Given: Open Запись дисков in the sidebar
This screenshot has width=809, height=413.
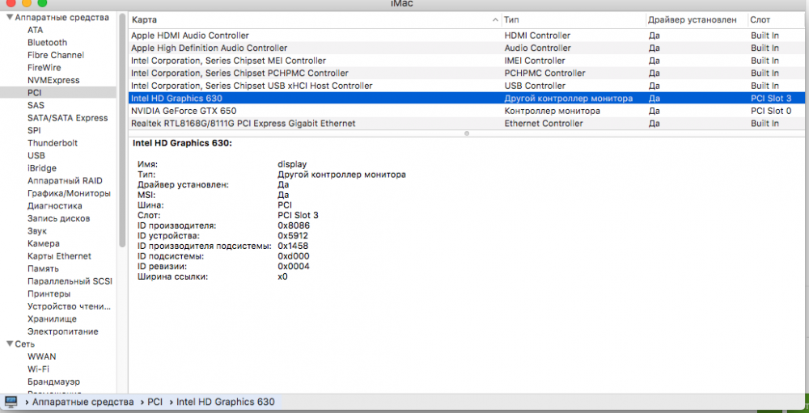Looking at the screenshot, I should [x=59, y=218].
